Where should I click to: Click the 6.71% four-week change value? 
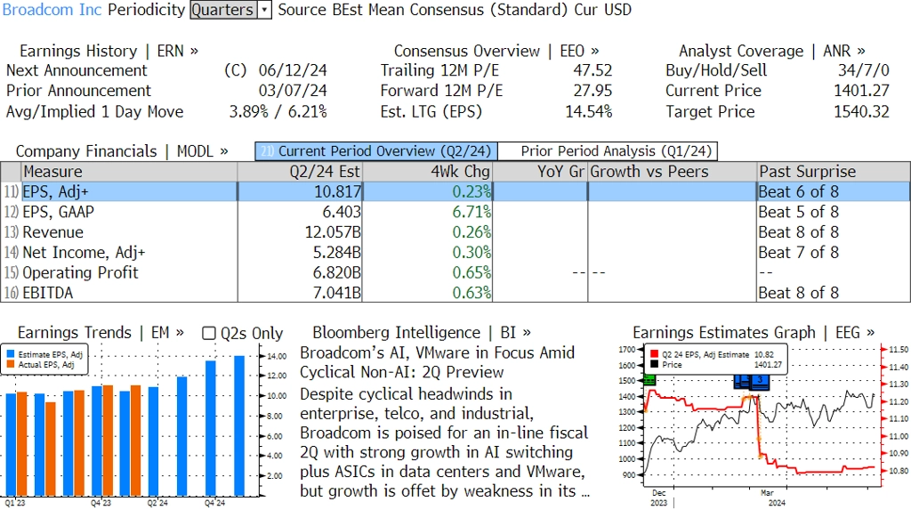pyautogui.click(x=472, y=212)
